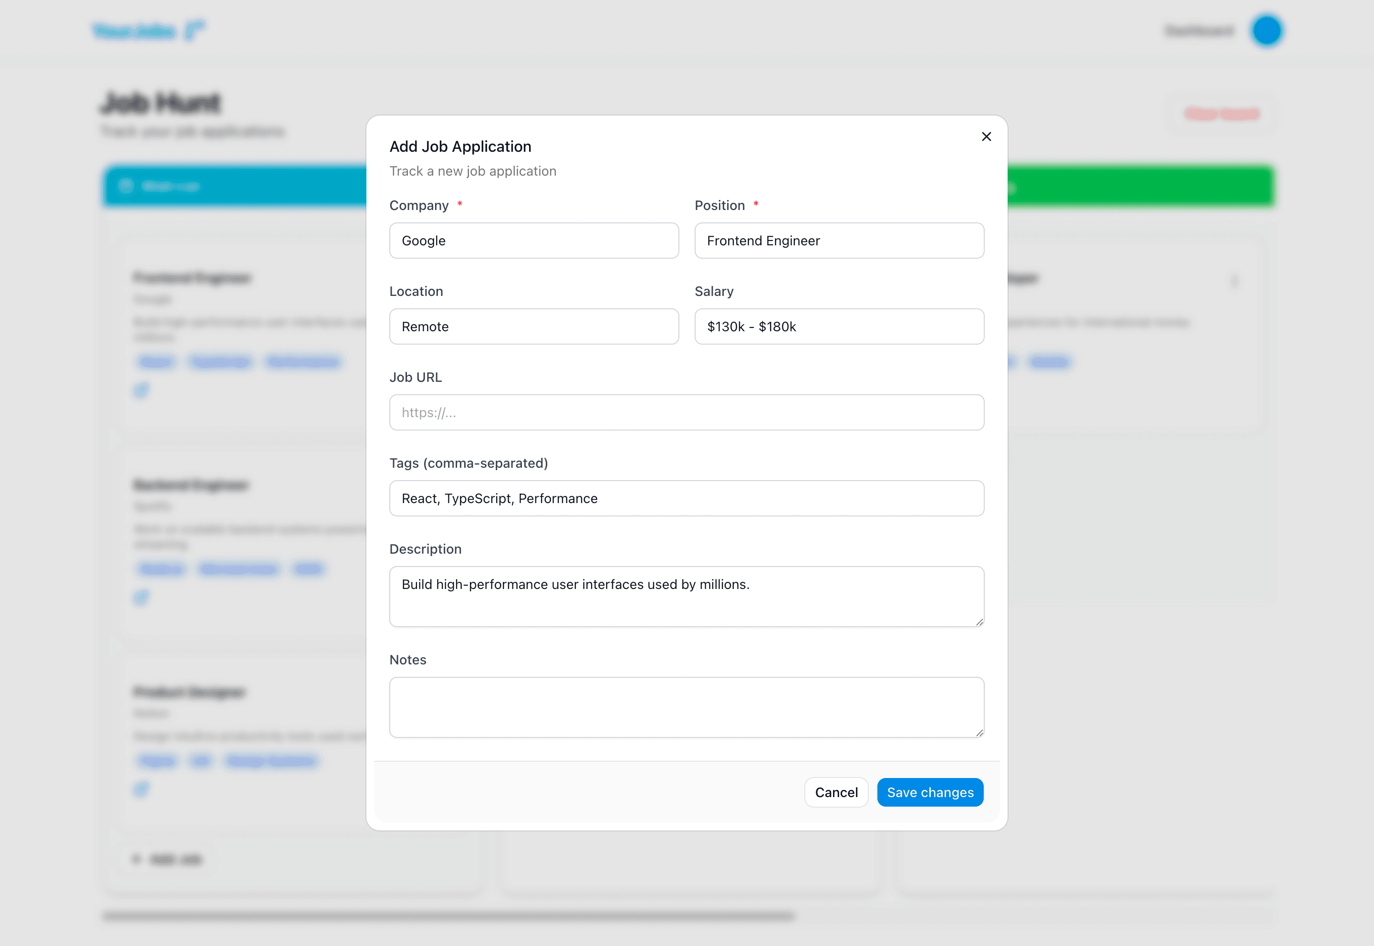This screenshot has width=1374, height=946.
Task: Click inside the Description textarea
Action: coord(686,593)
